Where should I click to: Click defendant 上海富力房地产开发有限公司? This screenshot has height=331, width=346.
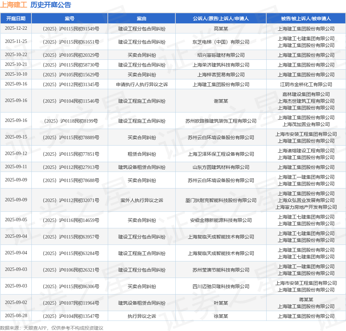[306, 207]
